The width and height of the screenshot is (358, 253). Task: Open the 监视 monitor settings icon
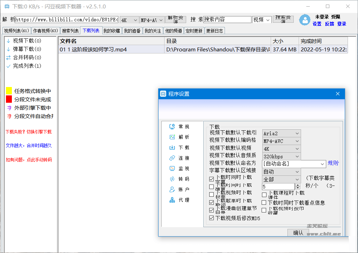point(172,168)
